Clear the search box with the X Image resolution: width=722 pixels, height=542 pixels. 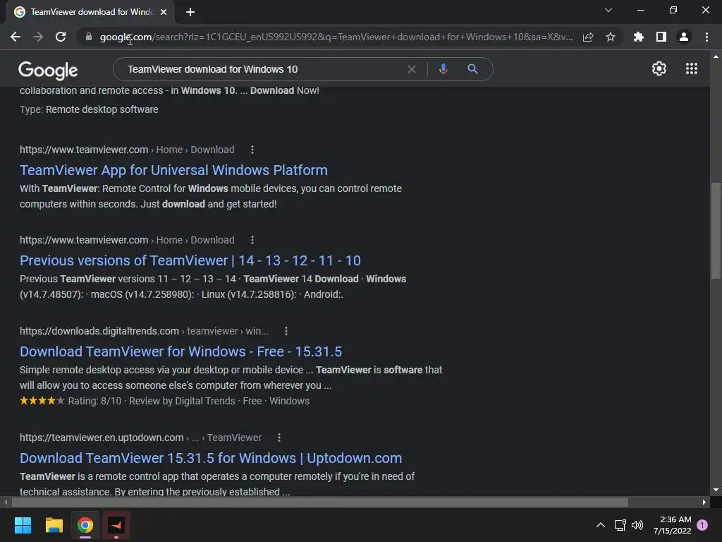coord(412,69)
